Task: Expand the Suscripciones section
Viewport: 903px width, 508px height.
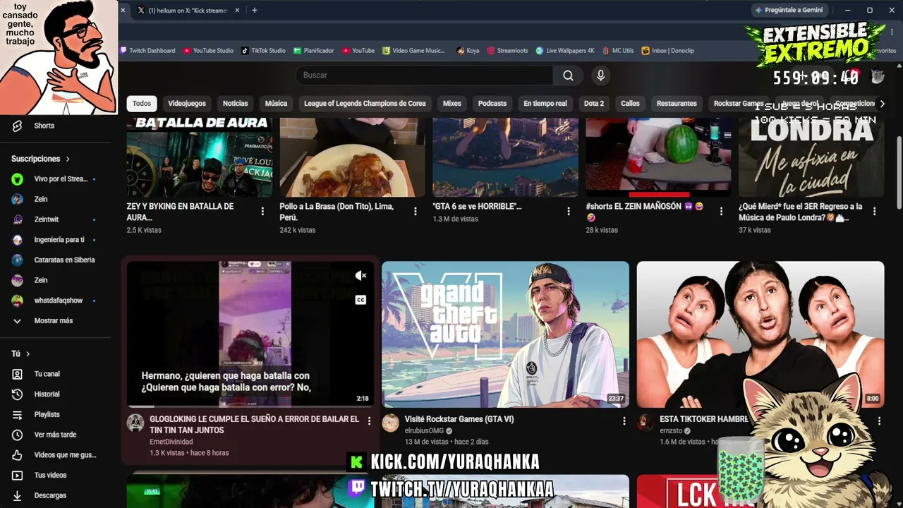Action: pyautogui.click(x=40, y=159)
